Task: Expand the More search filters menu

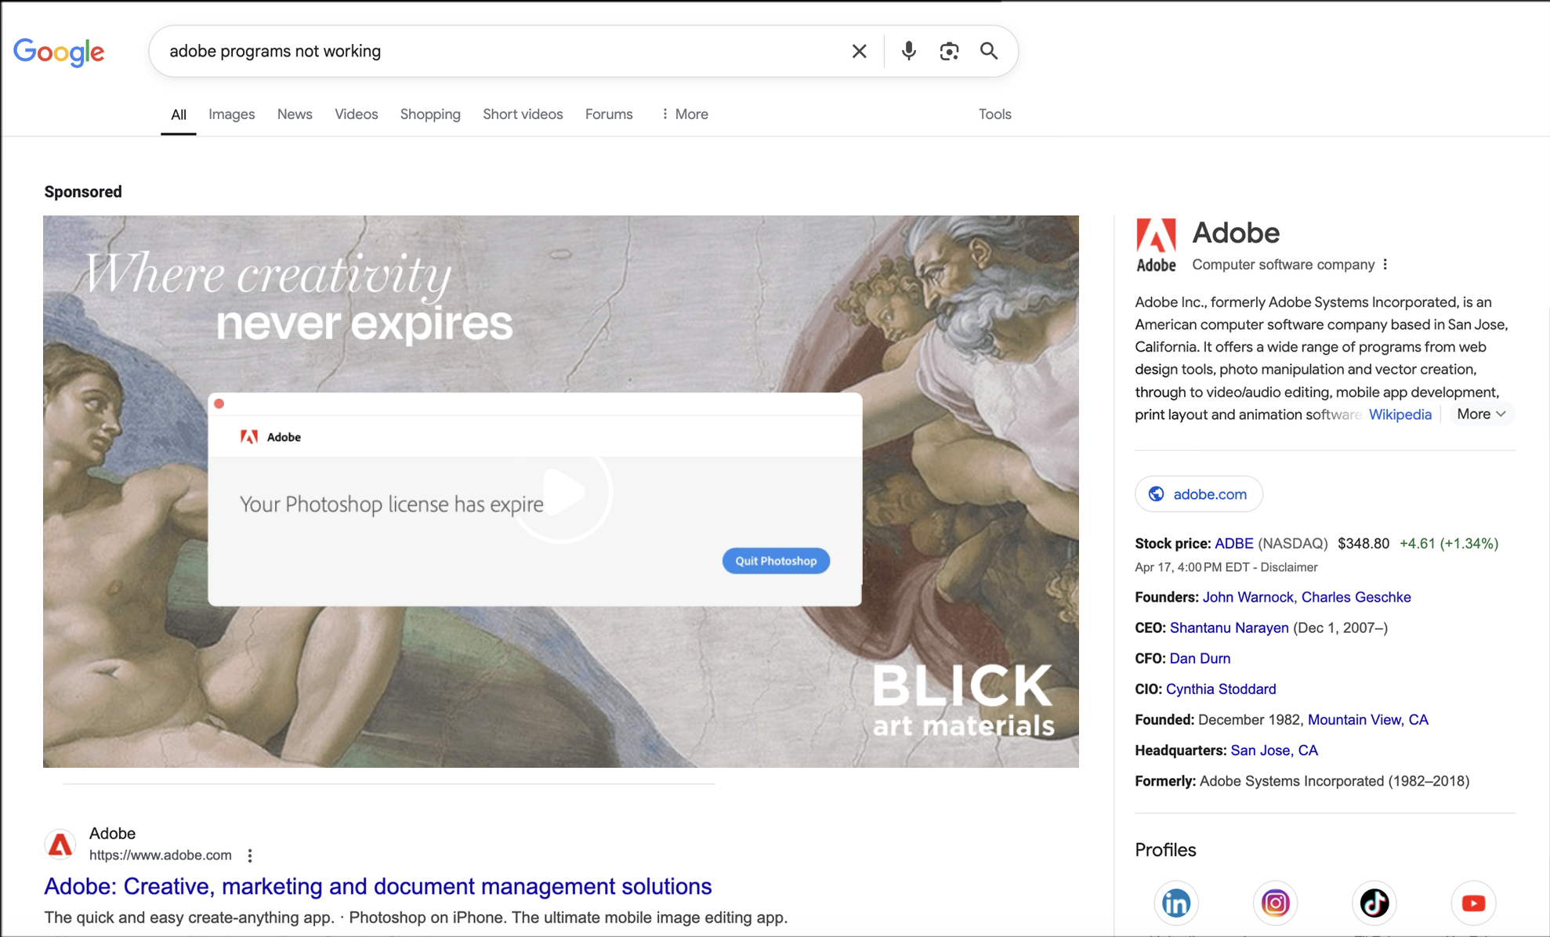Action: (x=684, y=114)
